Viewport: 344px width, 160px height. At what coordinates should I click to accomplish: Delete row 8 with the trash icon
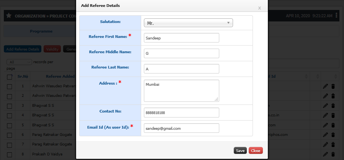coord(333,154)
